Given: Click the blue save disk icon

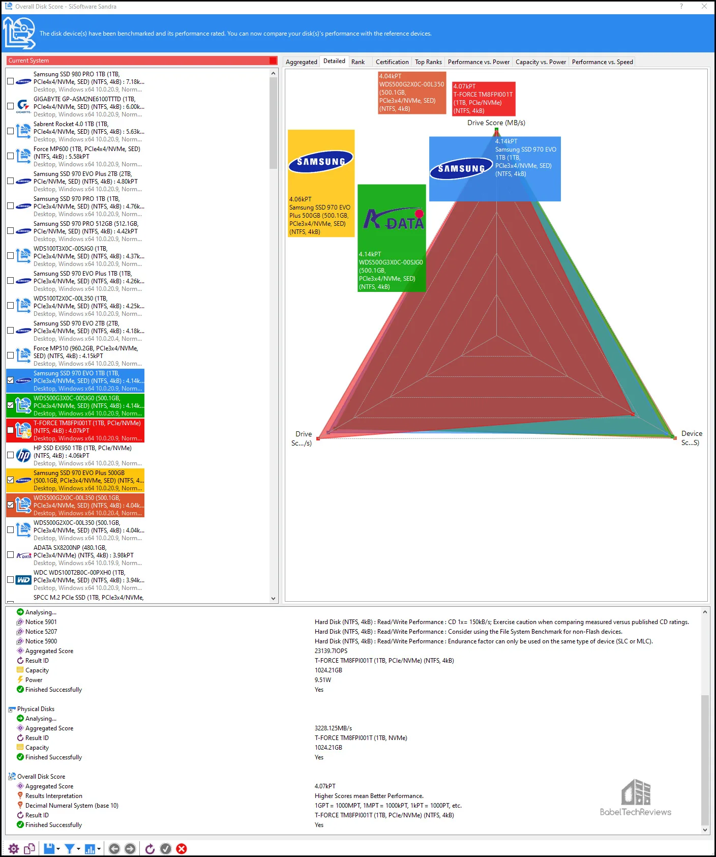Looking at the screenshot, I should click(x=49, y=848).
